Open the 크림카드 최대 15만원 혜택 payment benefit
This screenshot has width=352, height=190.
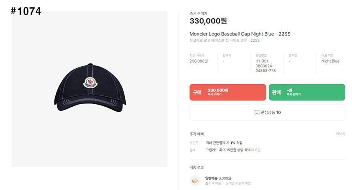click(233, 150)
